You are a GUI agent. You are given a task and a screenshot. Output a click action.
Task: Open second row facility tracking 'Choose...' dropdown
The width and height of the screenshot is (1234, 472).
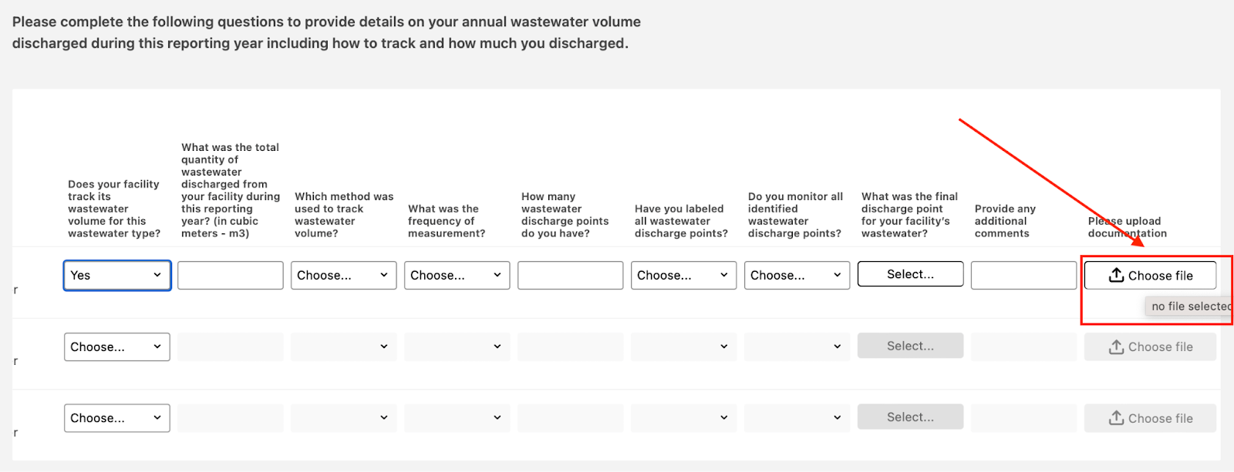(116, 347)
